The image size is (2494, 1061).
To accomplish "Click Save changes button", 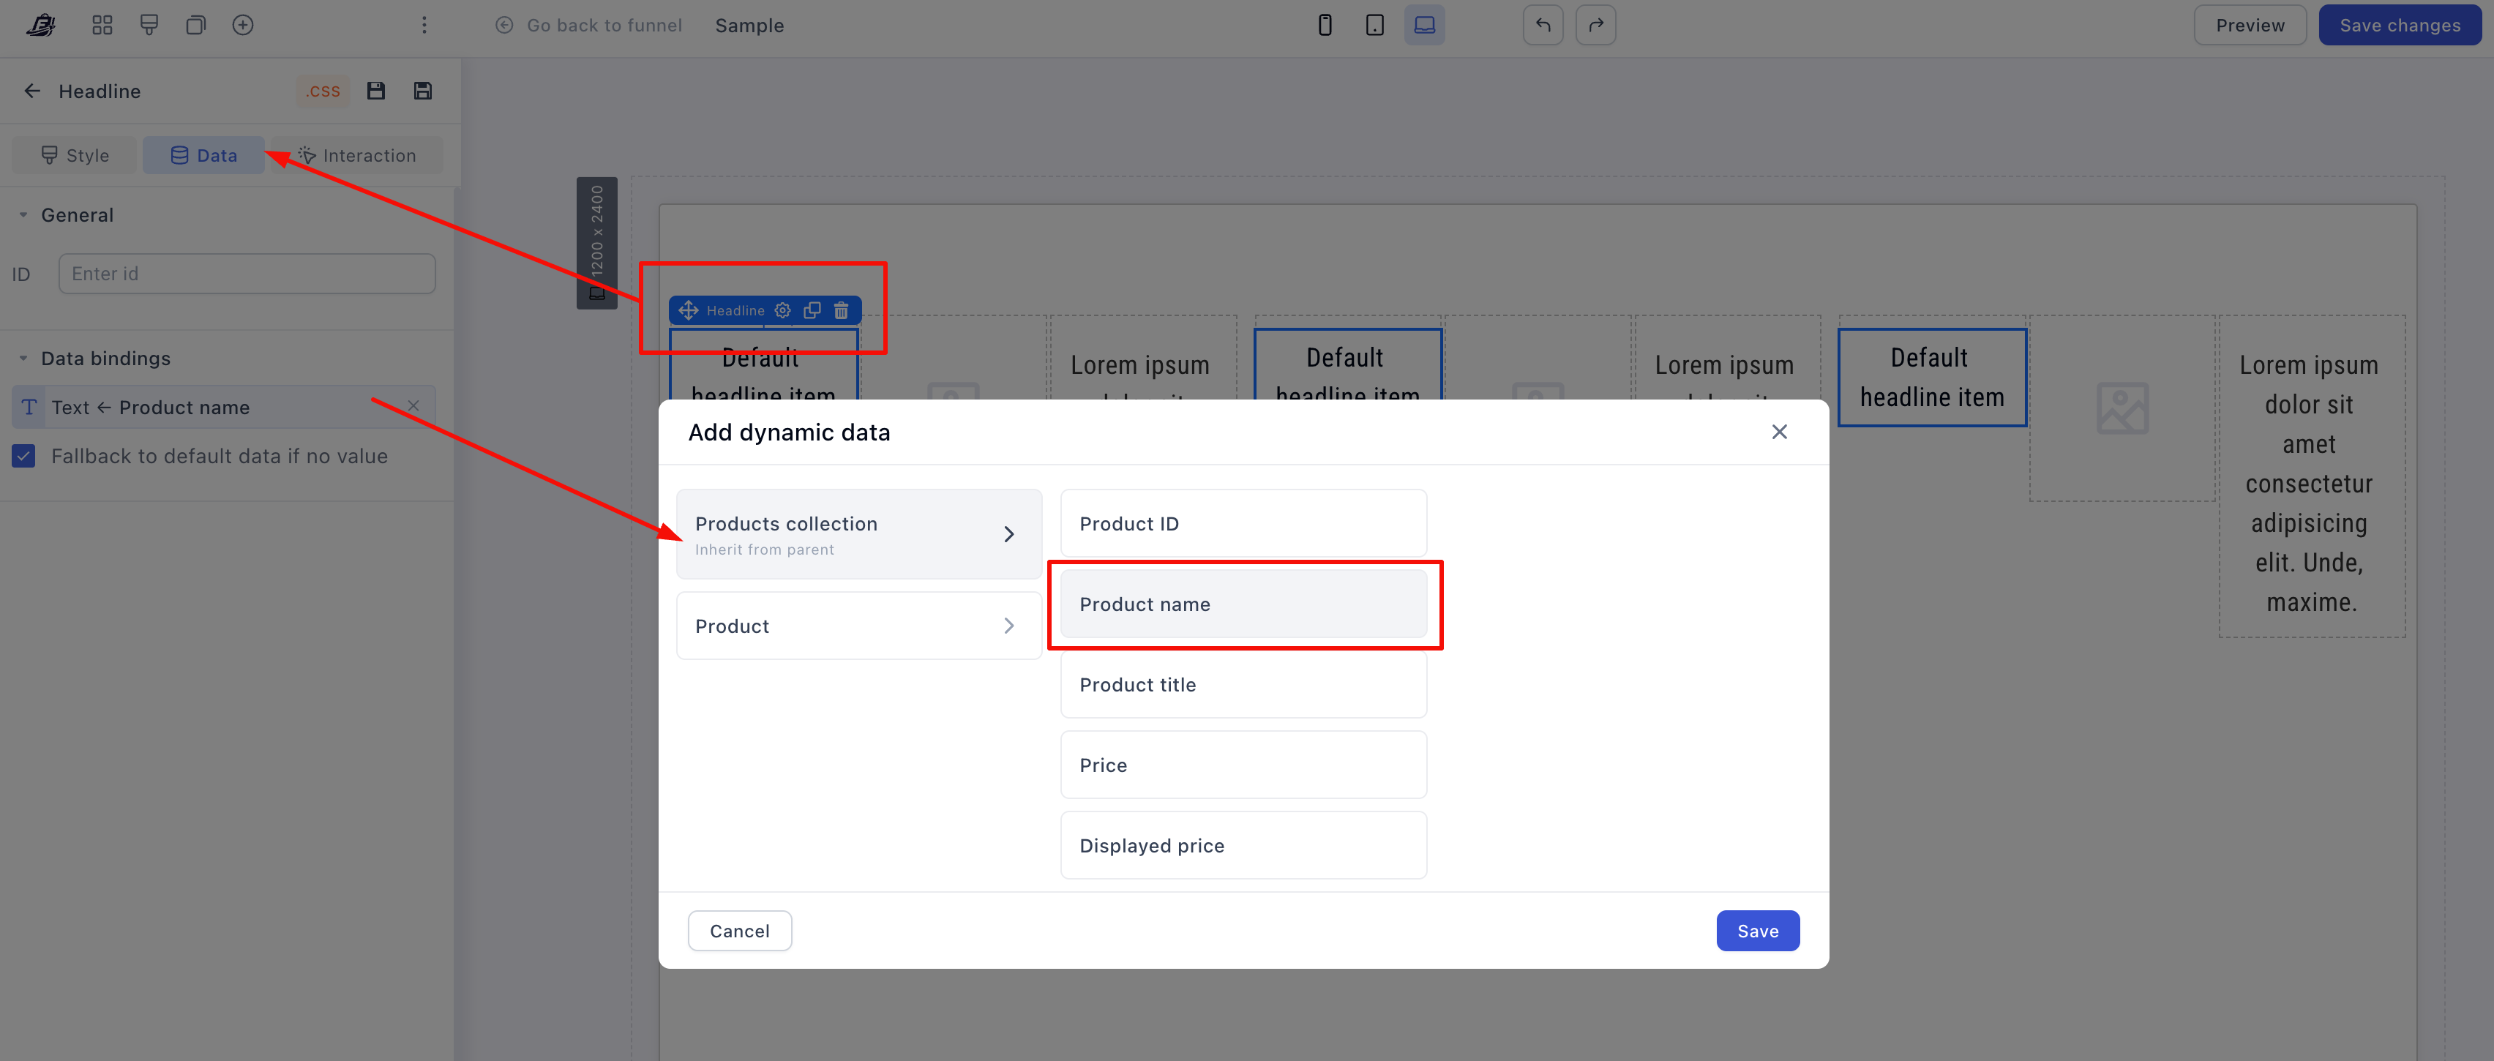I will pos(2399,25).
